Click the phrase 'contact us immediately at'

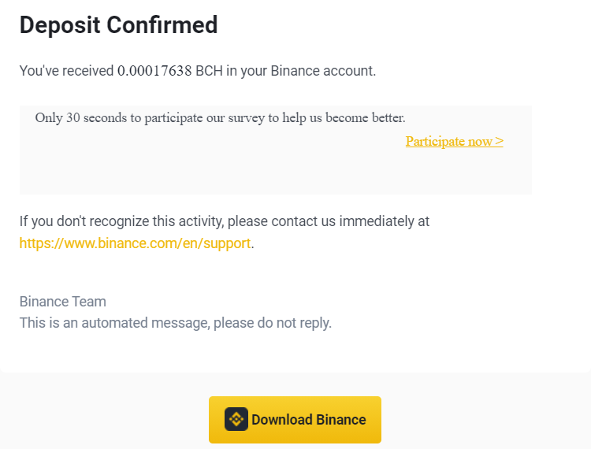point(350,221)
